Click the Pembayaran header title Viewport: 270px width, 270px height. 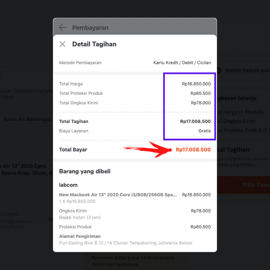[90, 28]
